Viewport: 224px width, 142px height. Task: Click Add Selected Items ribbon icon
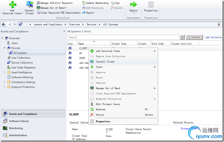[13, 5]
